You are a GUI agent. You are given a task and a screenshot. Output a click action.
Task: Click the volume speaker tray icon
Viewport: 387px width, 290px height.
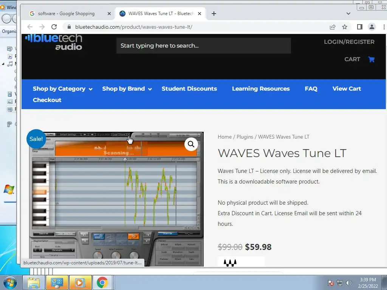point(349,283)
